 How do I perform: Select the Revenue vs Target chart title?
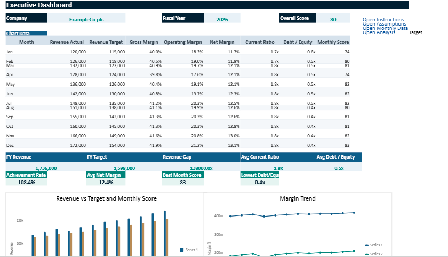pos(107,198)
